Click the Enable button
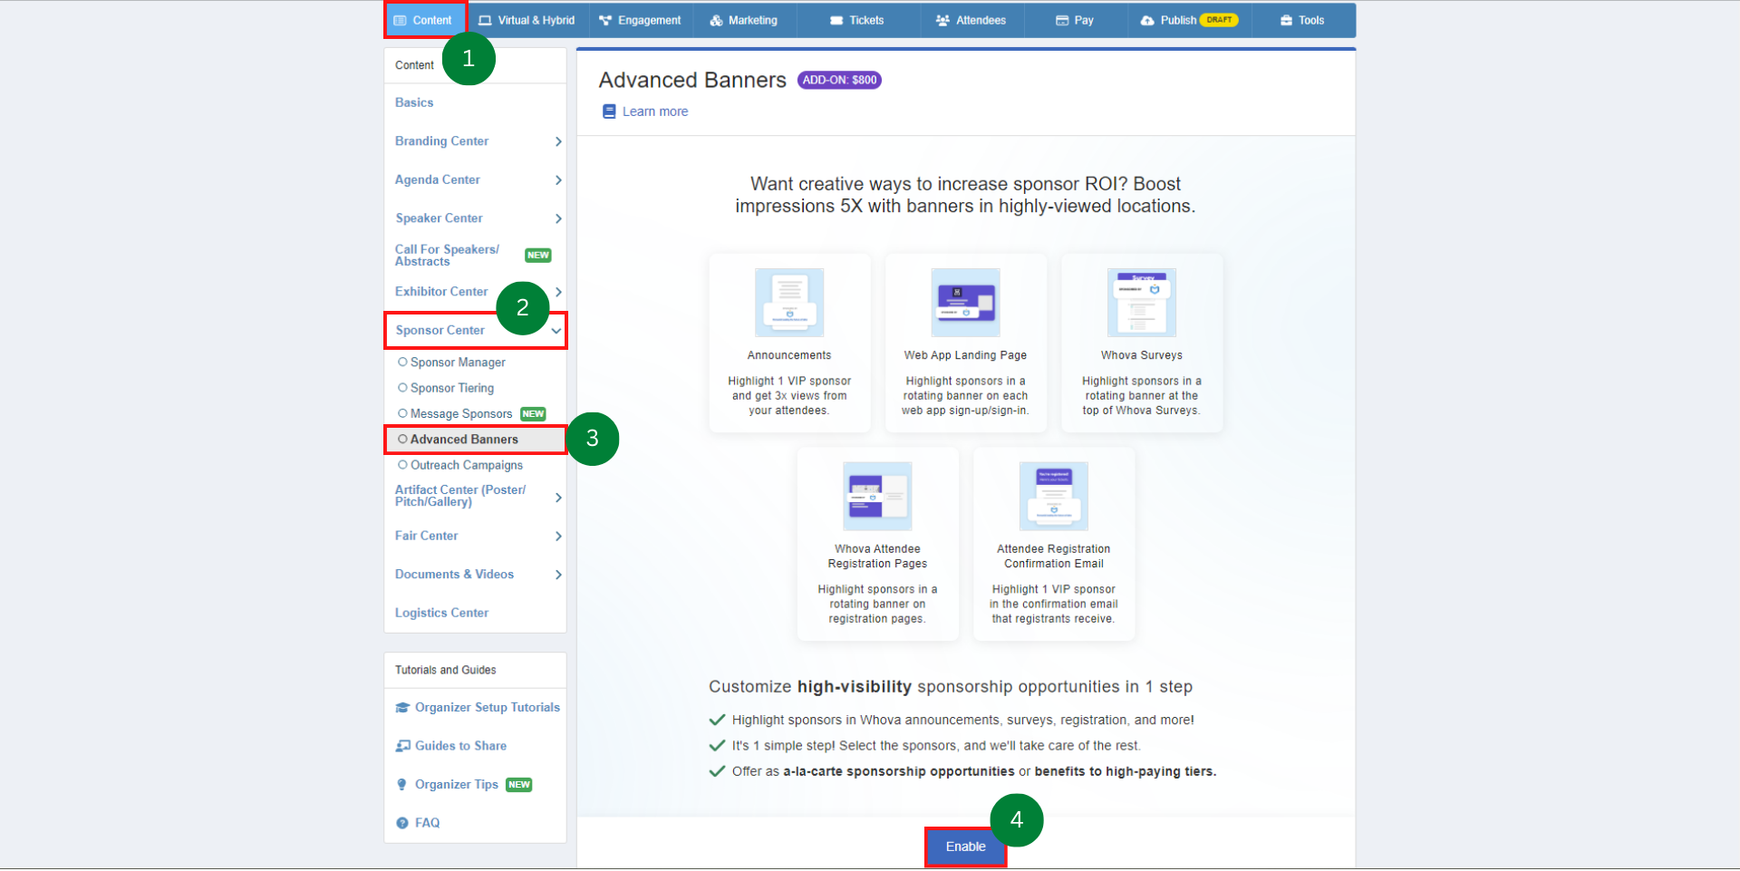1740x871 pixels. pos(965,847)
